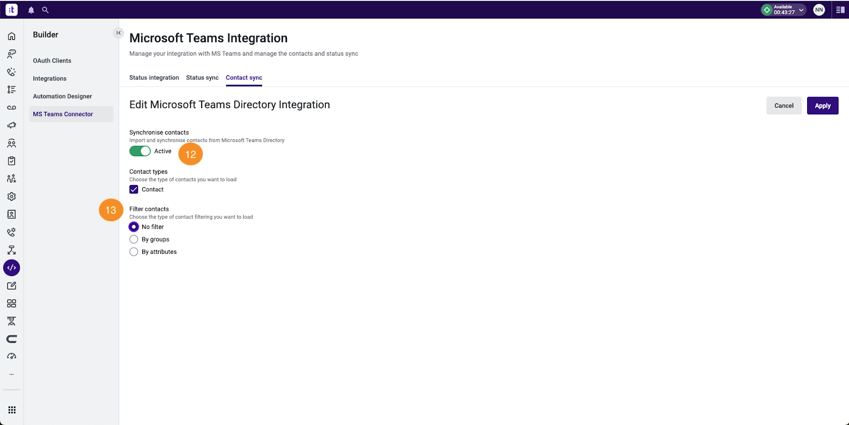Open the clipboard checkmark icon
849x425 pixels.
point(12,161)
